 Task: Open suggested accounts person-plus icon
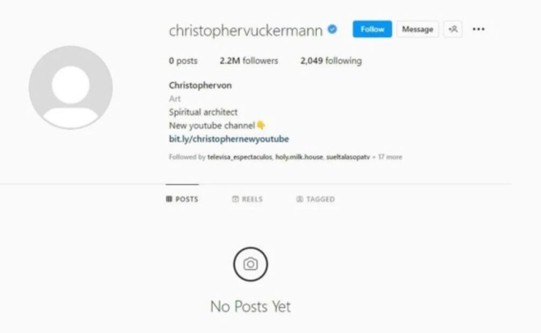(453, 30)
